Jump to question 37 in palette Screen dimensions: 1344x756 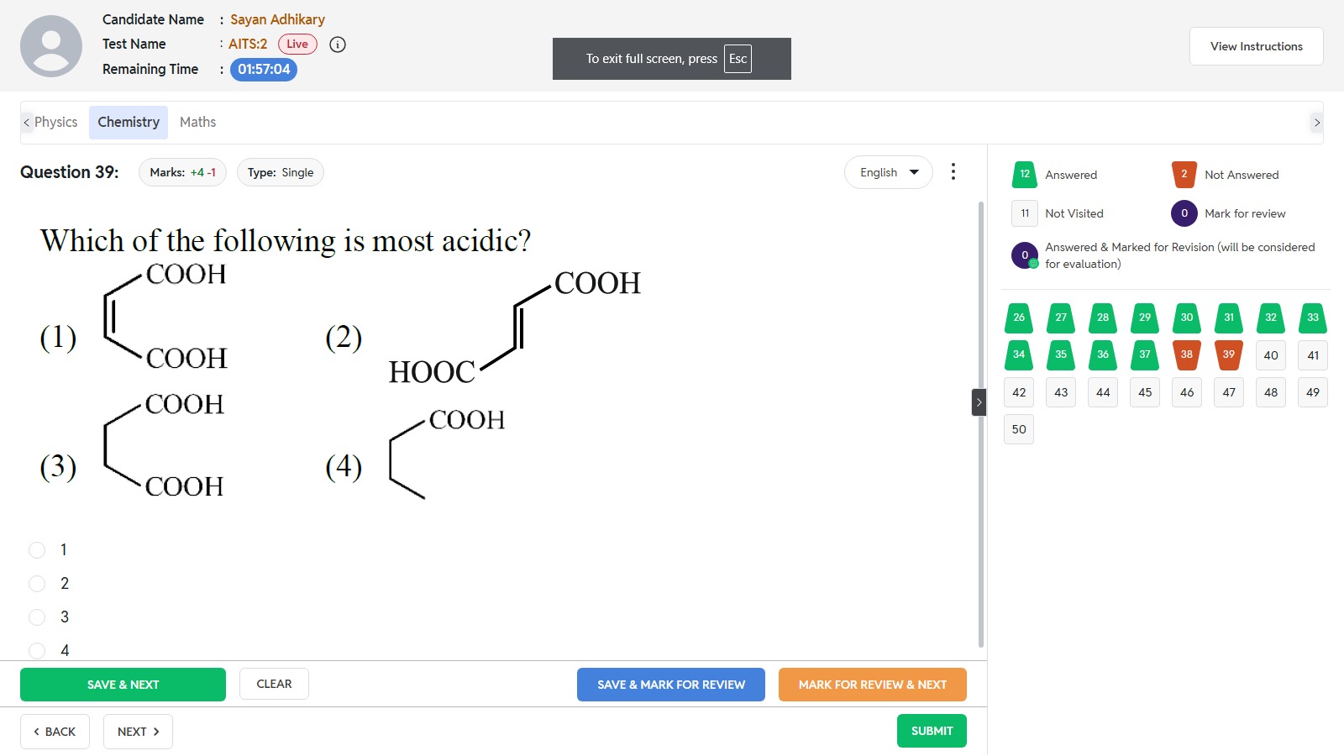point(1145,354)
